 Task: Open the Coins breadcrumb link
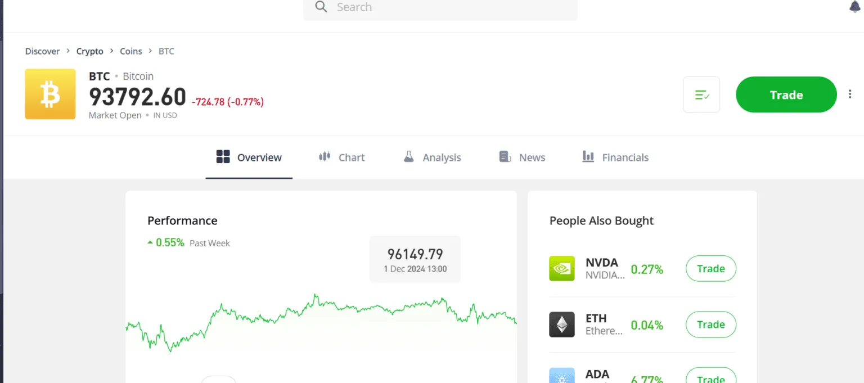pyautogui.click(x=130, y=51)
